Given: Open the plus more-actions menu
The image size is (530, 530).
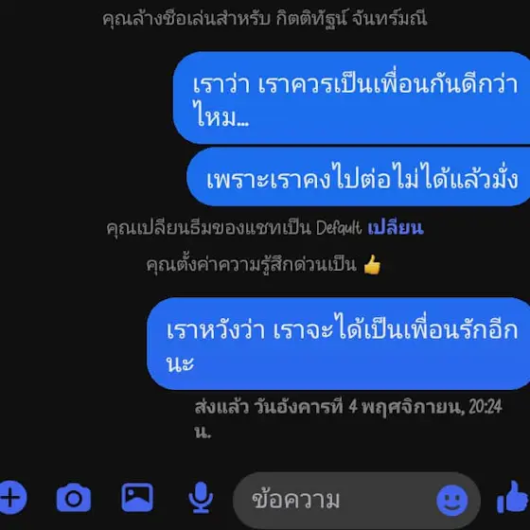Looking at the screenshot, I should click(13, 498).
